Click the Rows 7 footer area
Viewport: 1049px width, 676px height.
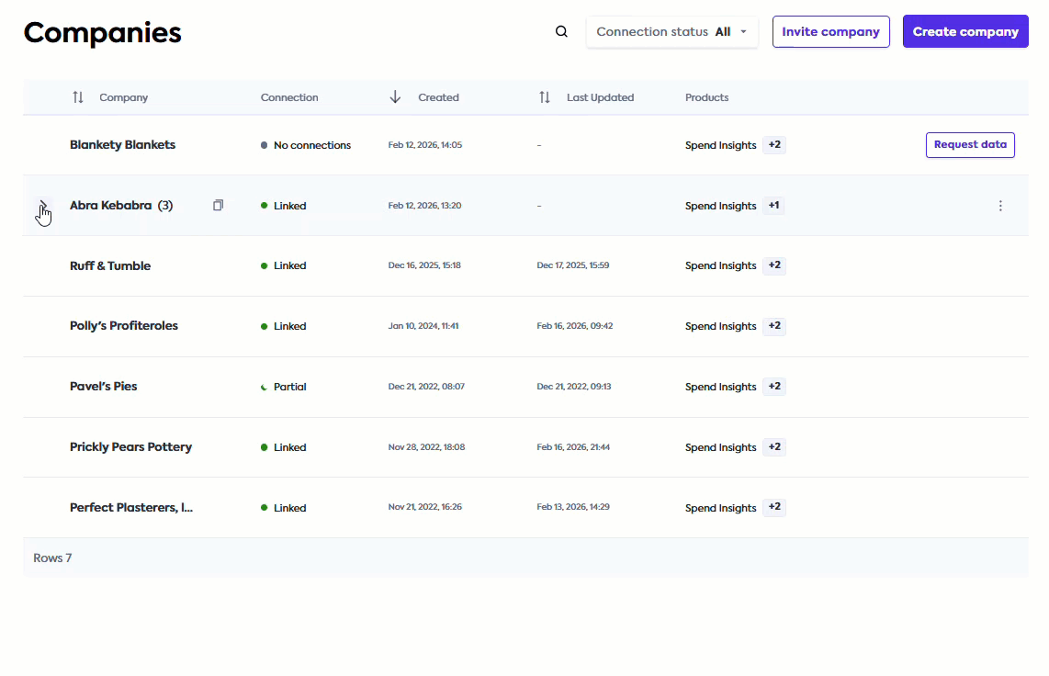pyautogui.click(x=52, y=558)
